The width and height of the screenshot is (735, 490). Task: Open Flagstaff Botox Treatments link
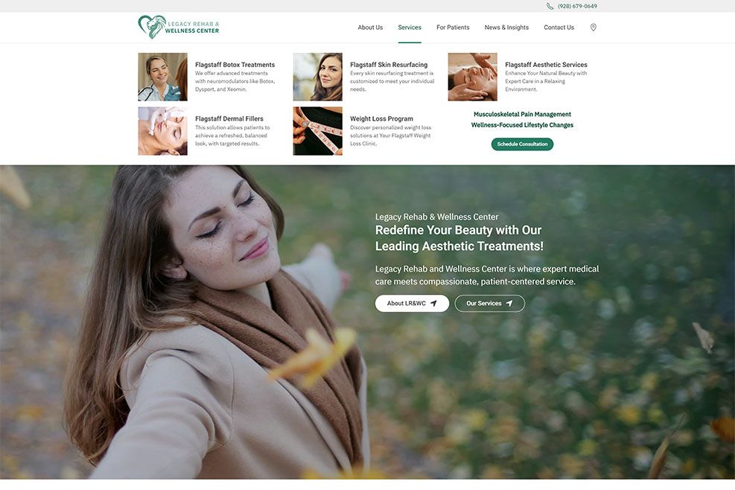pos(235,65)
